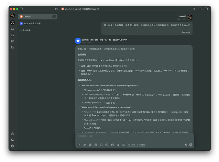Click the yuewei user avatar on the message
This screenshot has height=162, width=219.
[x=190, y=17]
